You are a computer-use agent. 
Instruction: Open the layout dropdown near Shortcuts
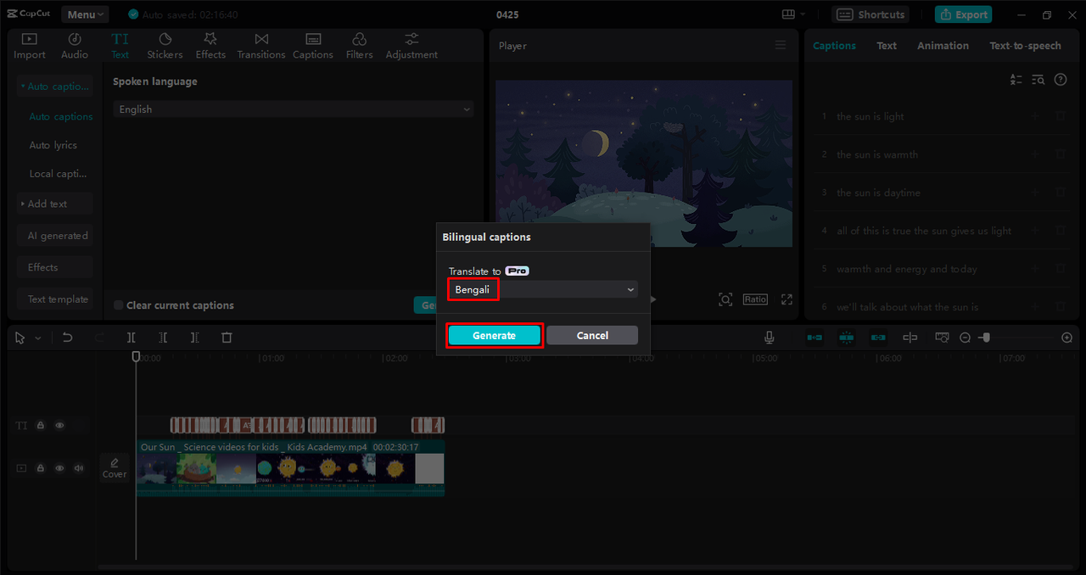click(x=794, y=14)
